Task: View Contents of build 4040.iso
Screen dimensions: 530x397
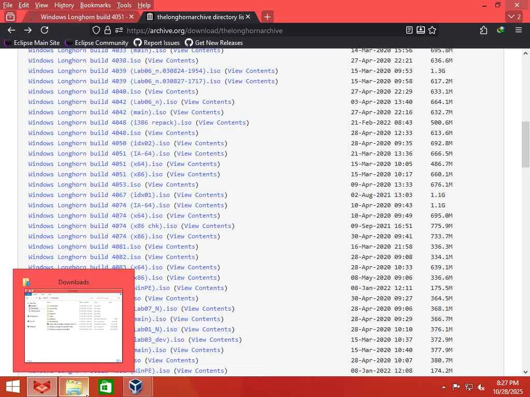Action: (x=171, y=91)
